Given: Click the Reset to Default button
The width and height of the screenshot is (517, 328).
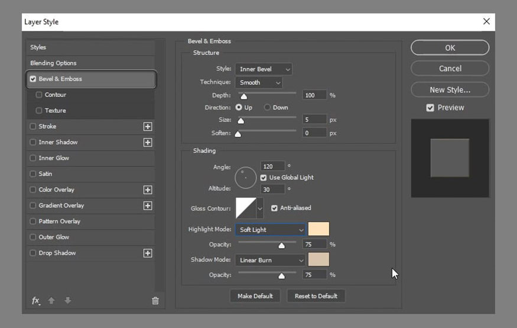Looking at the screenshot, I should (316, 296).
